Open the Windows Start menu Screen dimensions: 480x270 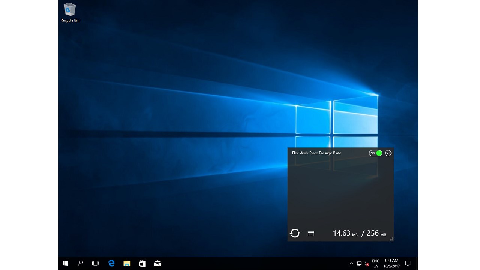(65, 263)
